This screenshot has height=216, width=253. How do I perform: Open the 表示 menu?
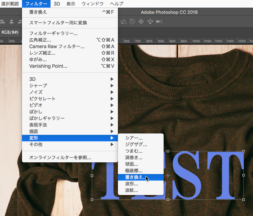click(x=71, y=4)
